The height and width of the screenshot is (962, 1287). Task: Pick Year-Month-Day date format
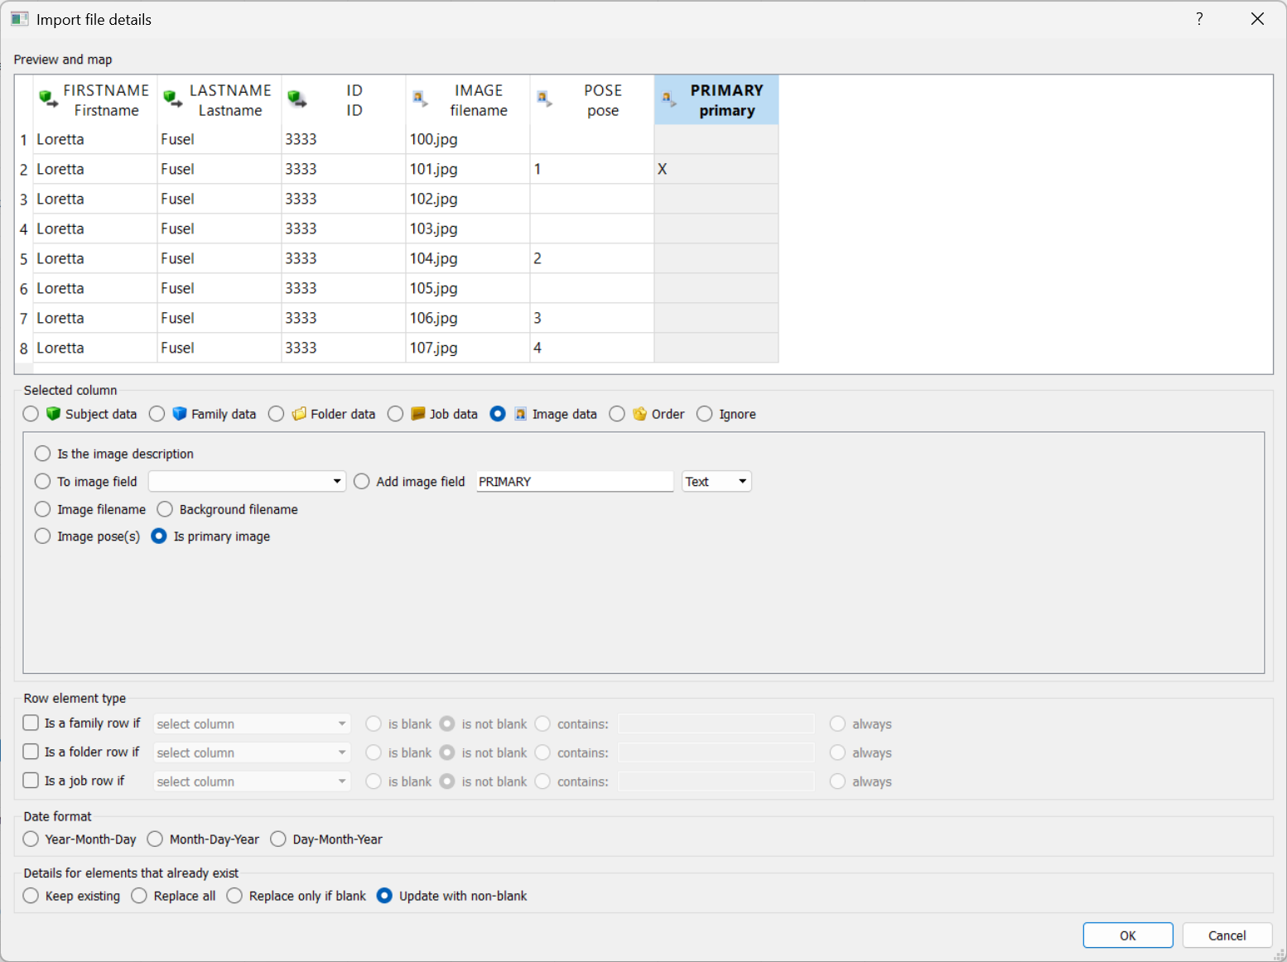click(31, 839)
